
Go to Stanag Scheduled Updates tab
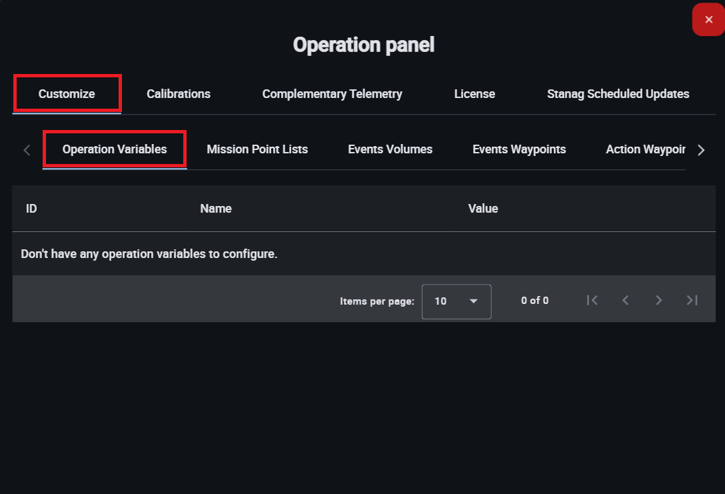point(618,94)
